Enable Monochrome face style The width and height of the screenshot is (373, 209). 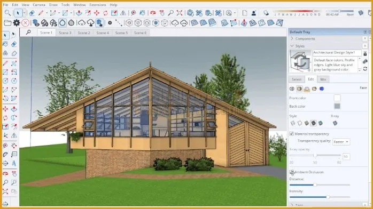point(321,123)
